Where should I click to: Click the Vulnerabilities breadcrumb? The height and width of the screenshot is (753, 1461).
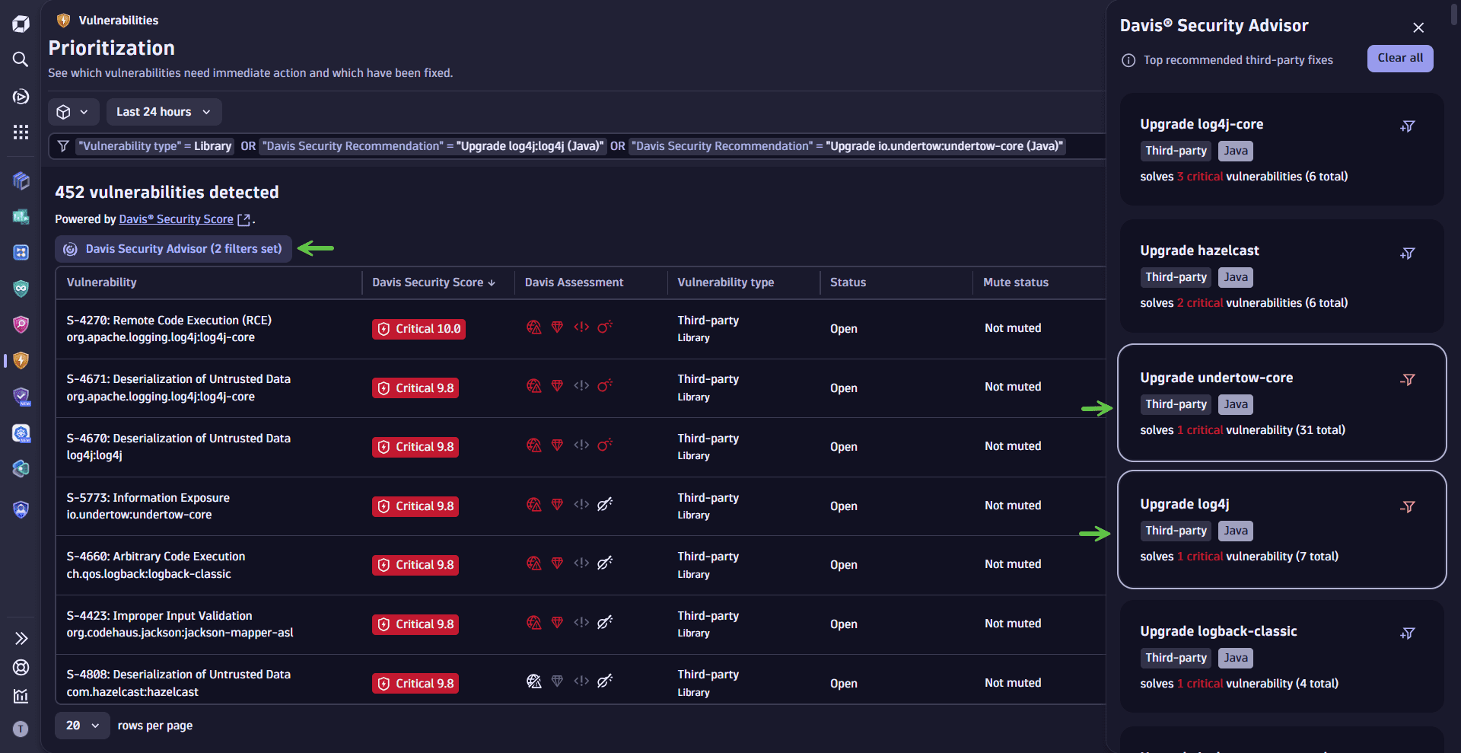point(119,21)
